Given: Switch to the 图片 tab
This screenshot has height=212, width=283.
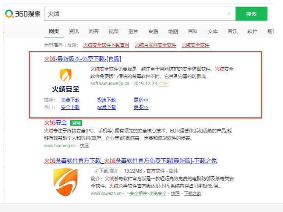Looking at the screenshot, I should [133, 31].
